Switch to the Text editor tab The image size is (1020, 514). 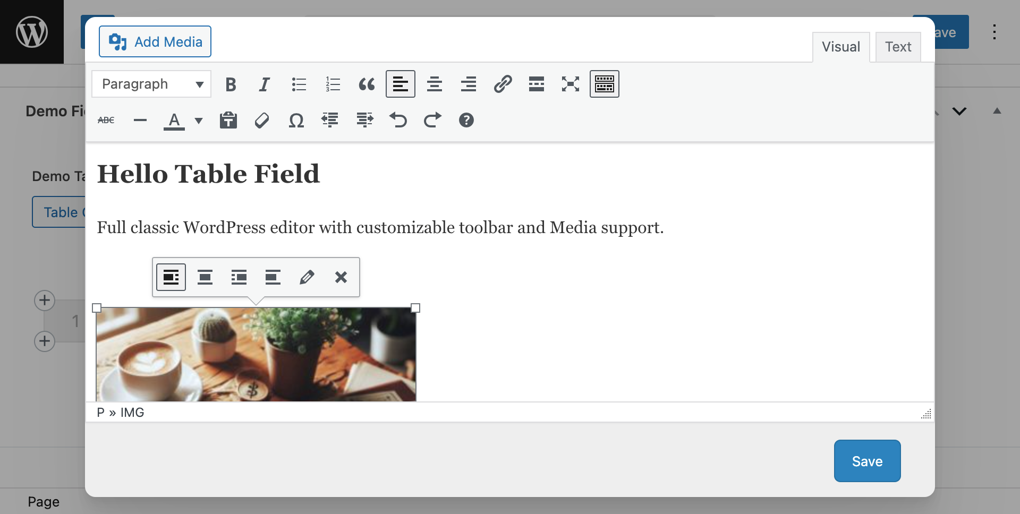click(898, 47)
